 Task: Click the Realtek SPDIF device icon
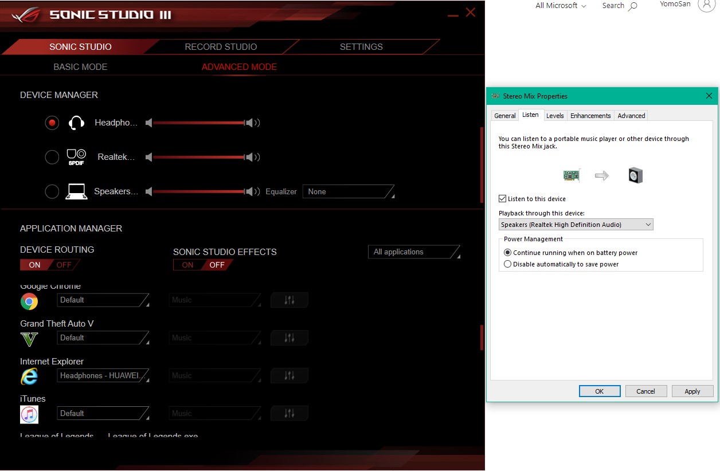tap(76, 157)
